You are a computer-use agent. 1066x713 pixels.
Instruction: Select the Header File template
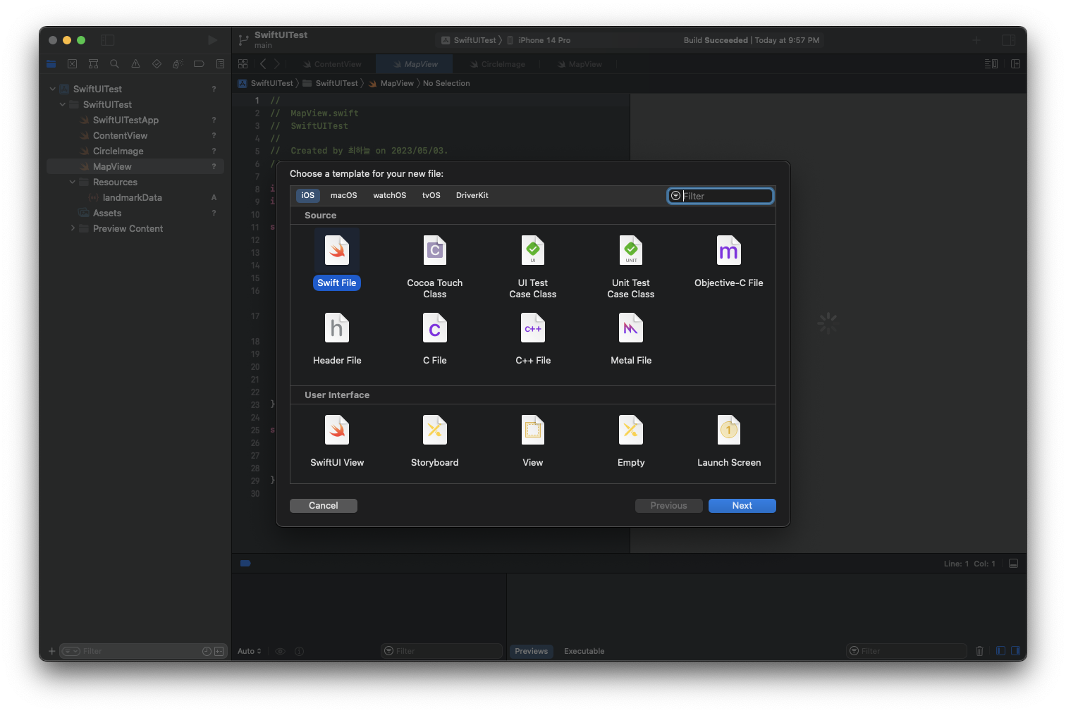337,338
